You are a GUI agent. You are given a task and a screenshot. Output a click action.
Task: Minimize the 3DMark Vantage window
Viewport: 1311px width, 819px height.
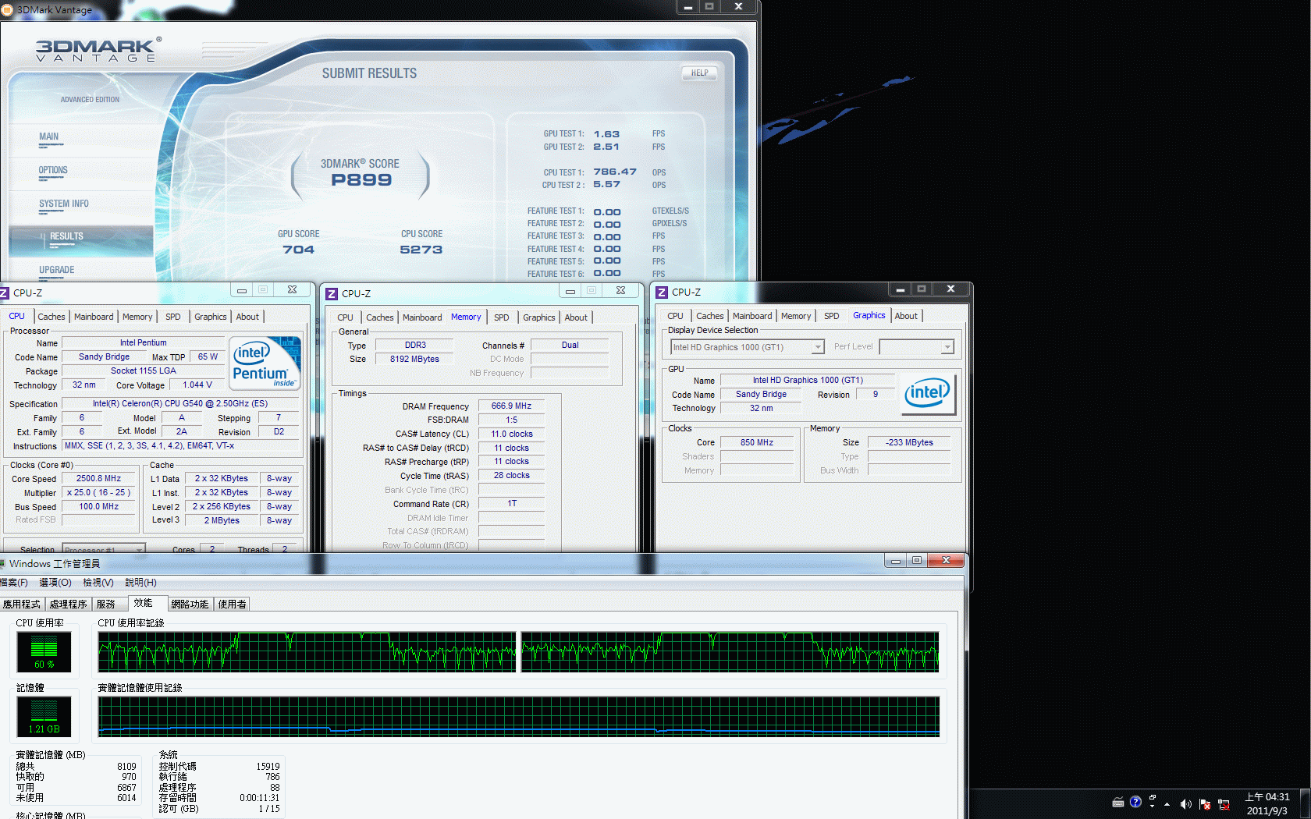(x=688, y=6)
